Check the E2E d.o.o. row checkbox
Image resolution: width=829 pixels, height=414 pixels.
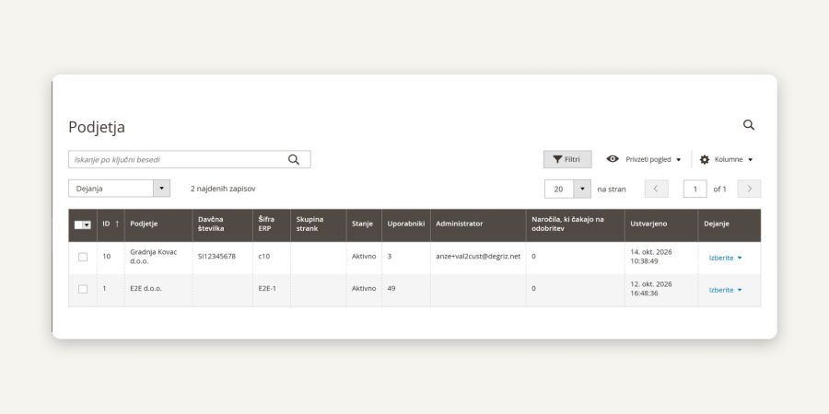pos(83,289)
